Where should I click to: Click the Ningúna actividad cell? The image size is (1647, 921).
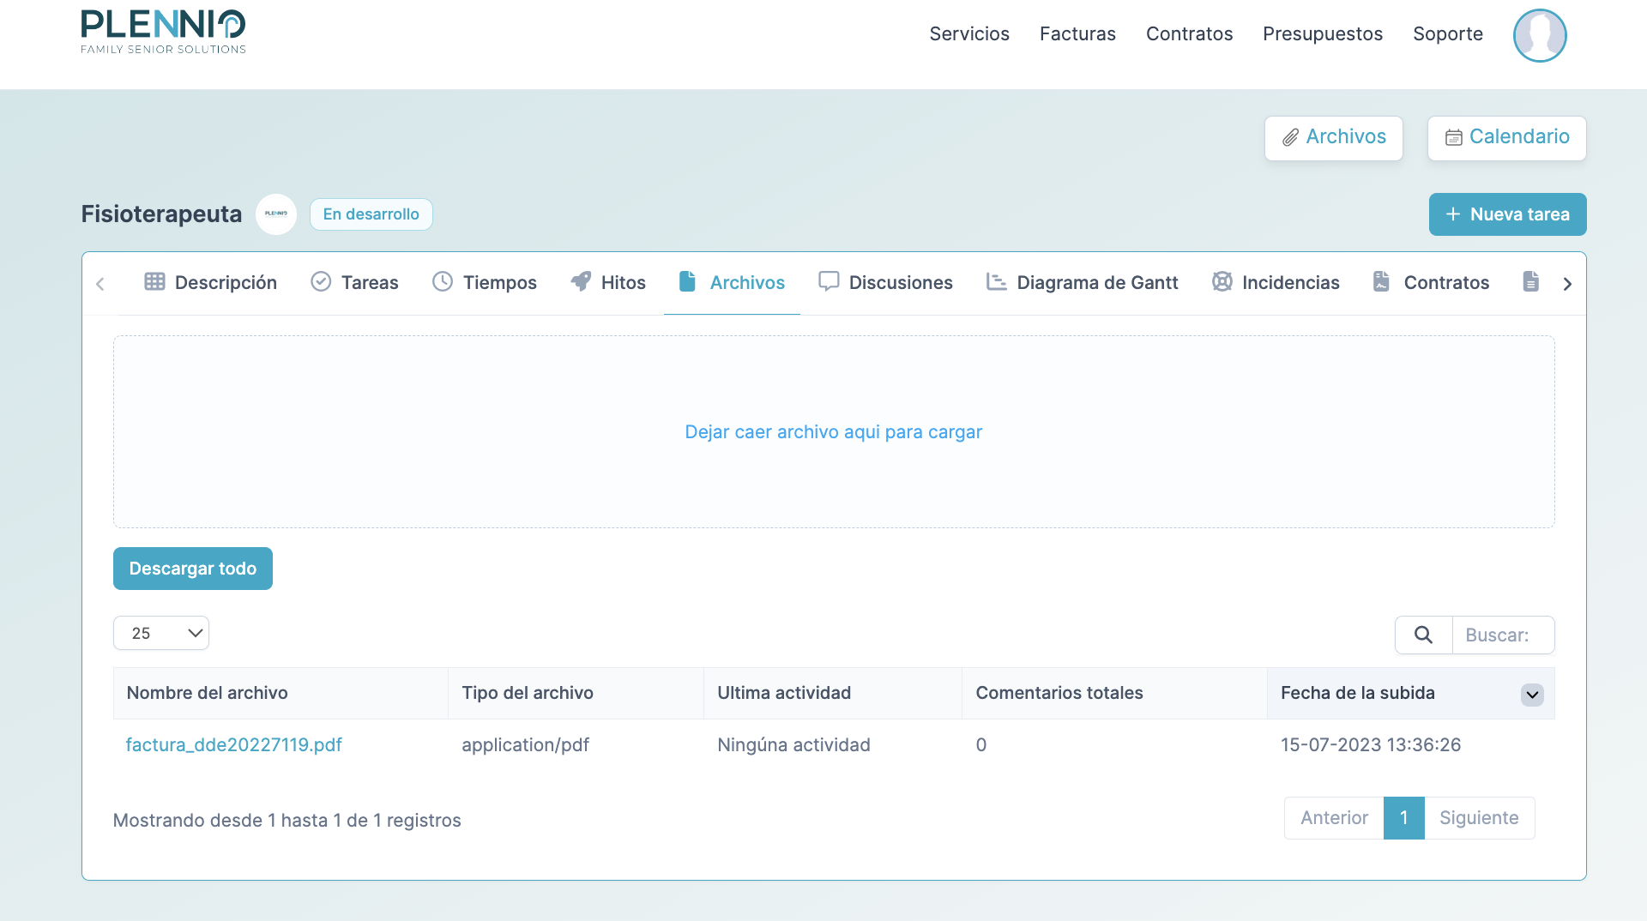click(793, 745)
